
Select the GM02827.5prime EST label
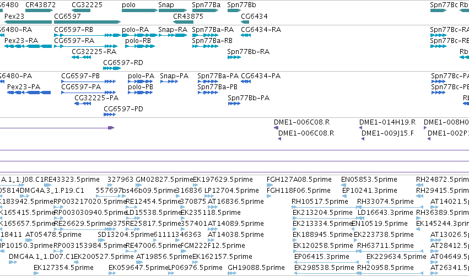(x=164, y=180)
